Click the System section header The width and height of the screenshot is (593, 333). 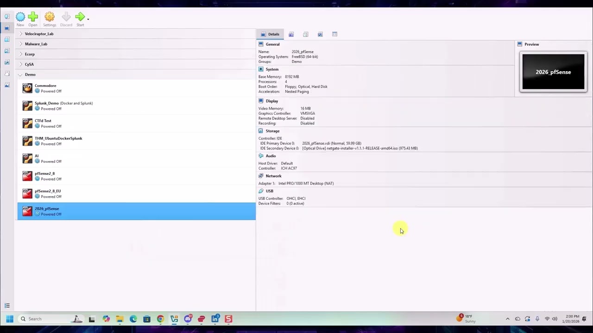(272, 69)
